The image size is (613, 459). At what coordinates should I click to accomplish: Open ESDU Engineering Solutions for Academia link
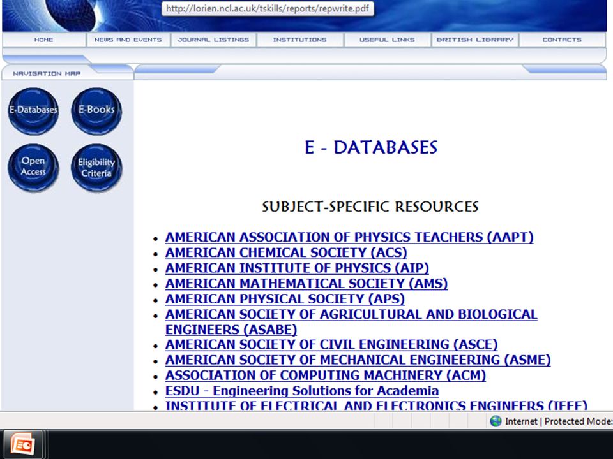(x=302, y=391)
